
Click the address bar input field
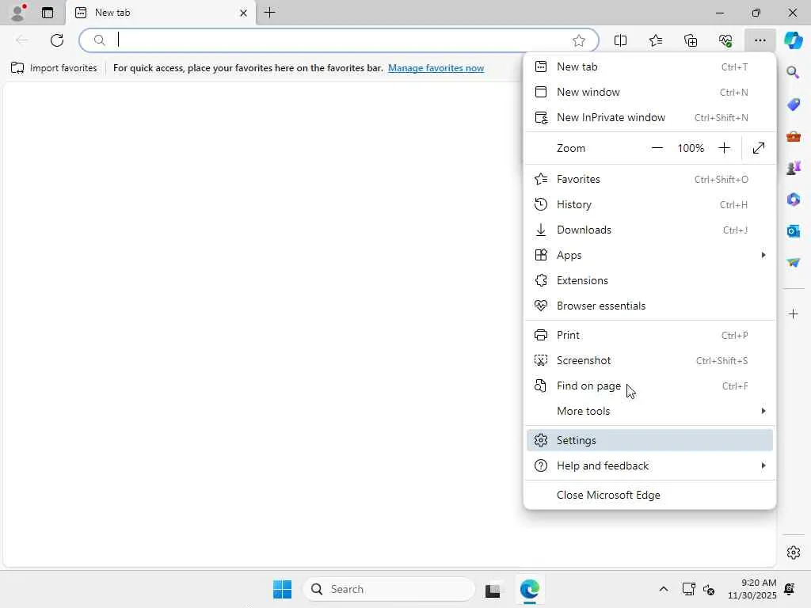point(339,40)
